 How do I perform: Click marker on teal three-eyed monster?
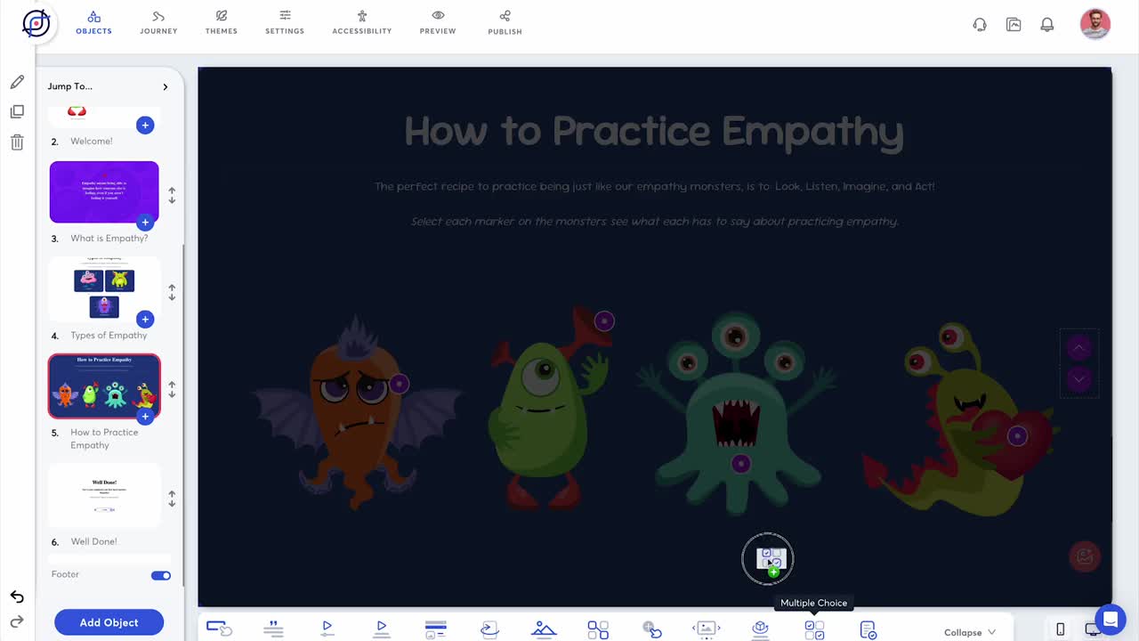[740, 463]
